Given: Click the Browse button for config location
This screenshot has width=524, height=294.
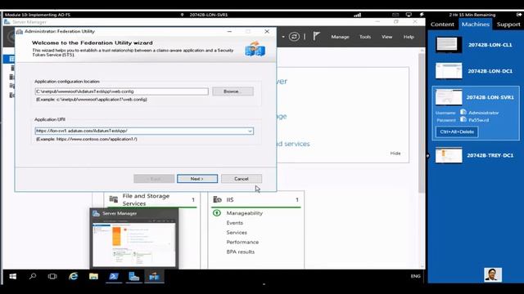Looking at the screenshot, I should point(233,91).
